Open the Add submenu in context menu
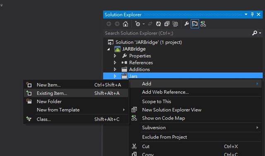 pyautogui.click(x=195, y=84)
